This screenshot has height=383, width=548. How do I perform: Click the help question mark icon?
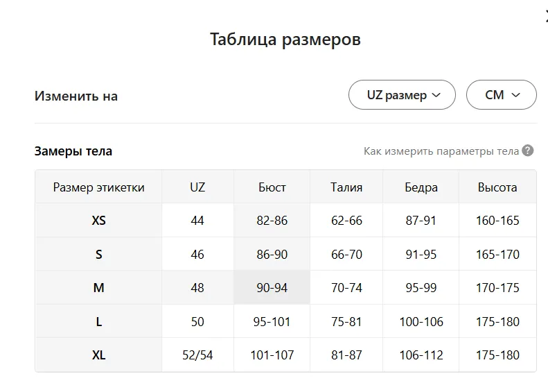(x=528, y=151)
